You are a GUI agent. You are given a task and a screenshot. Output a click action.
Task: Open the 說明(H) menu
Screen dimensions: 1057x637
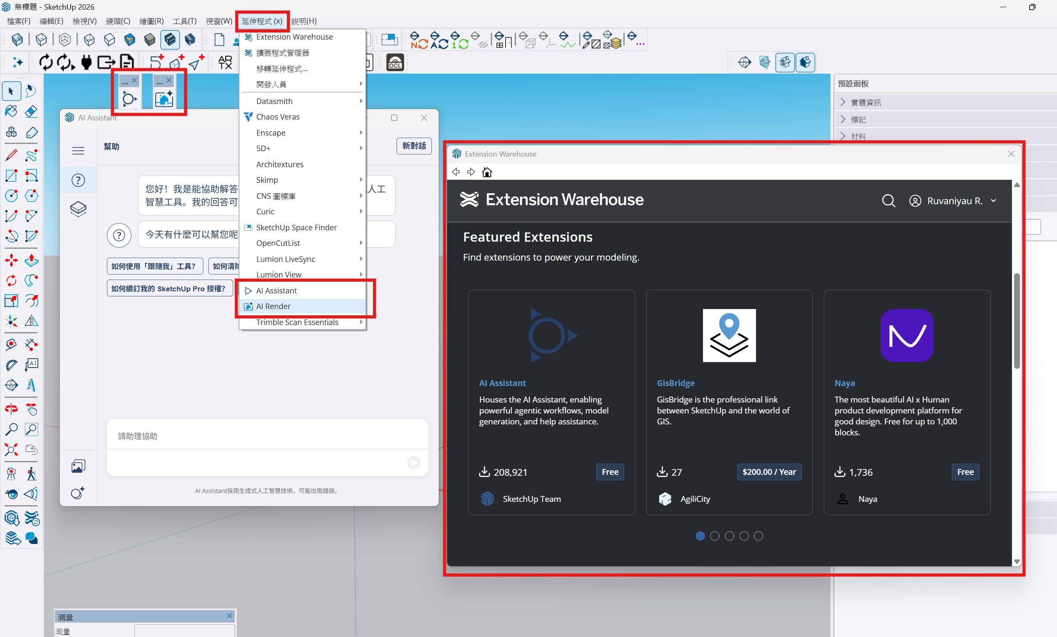tap(304, 21)
